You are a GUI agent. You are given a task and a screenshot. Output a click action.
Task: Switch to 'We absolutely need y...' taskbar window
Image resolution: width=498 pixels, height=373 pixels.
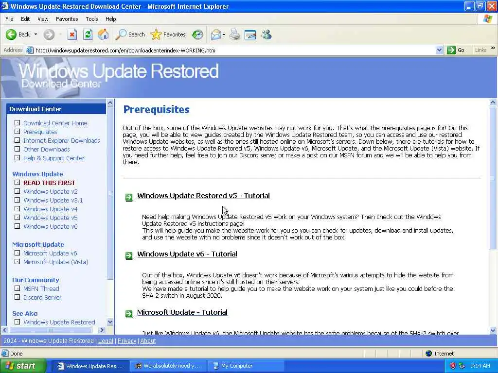(x=168, y=366)
